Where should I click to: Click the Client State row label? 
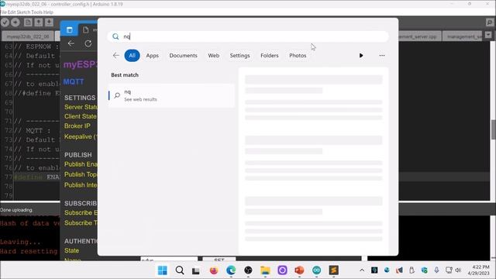click(81, 116)
